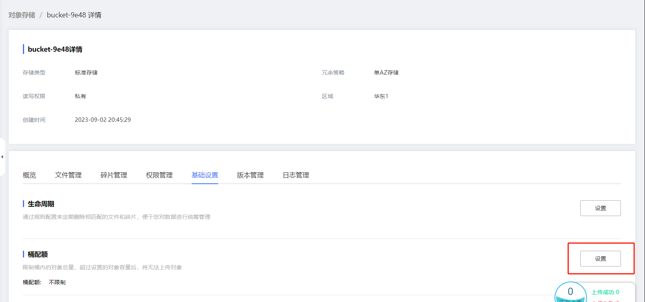The height and width of the screenshot is (302, 645).
Task: Click the 华东1 region value
Action: 381,96
